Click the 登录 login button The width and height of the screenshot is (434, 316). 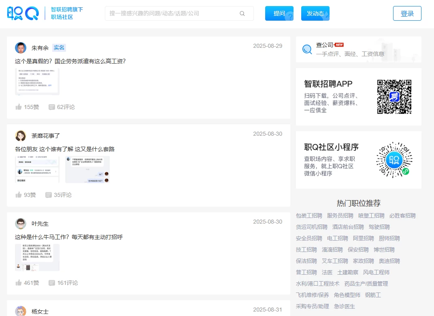coord(407,13)
